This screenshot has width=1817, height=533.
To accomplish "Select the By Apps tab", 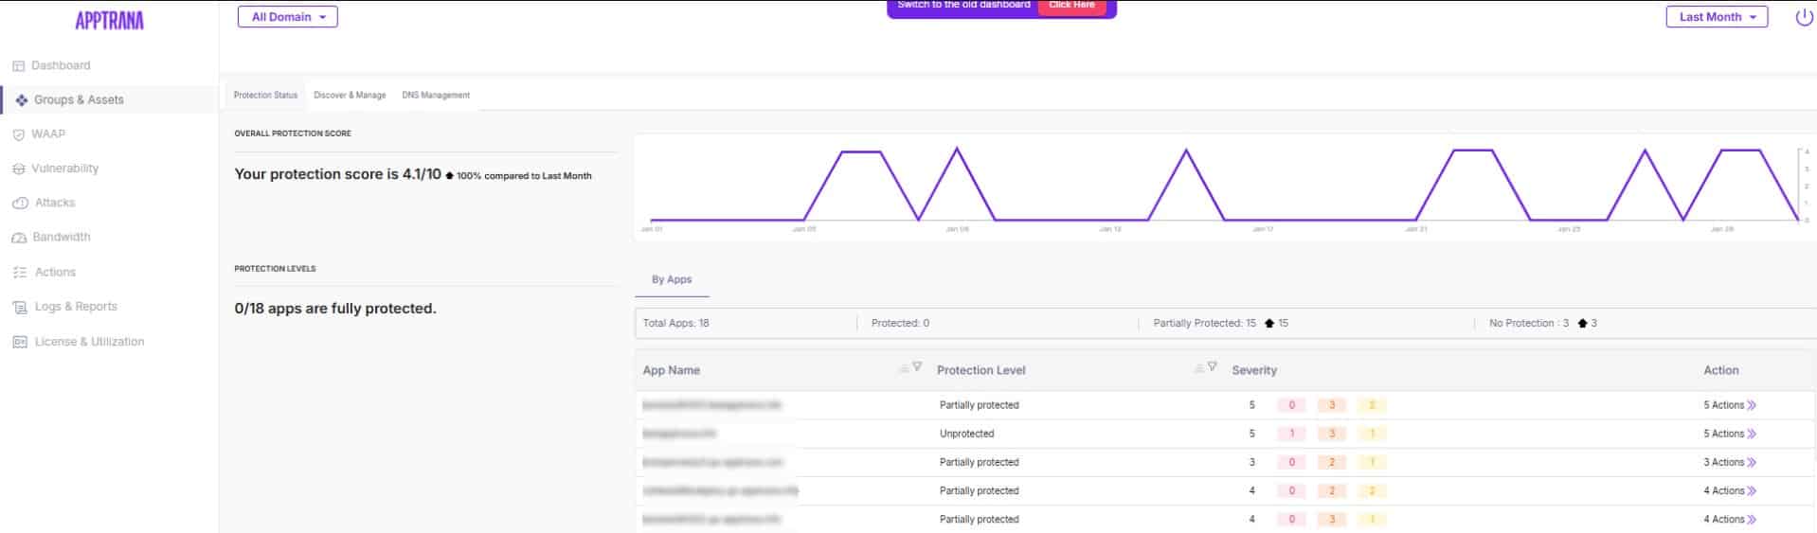I will (672, 280).
